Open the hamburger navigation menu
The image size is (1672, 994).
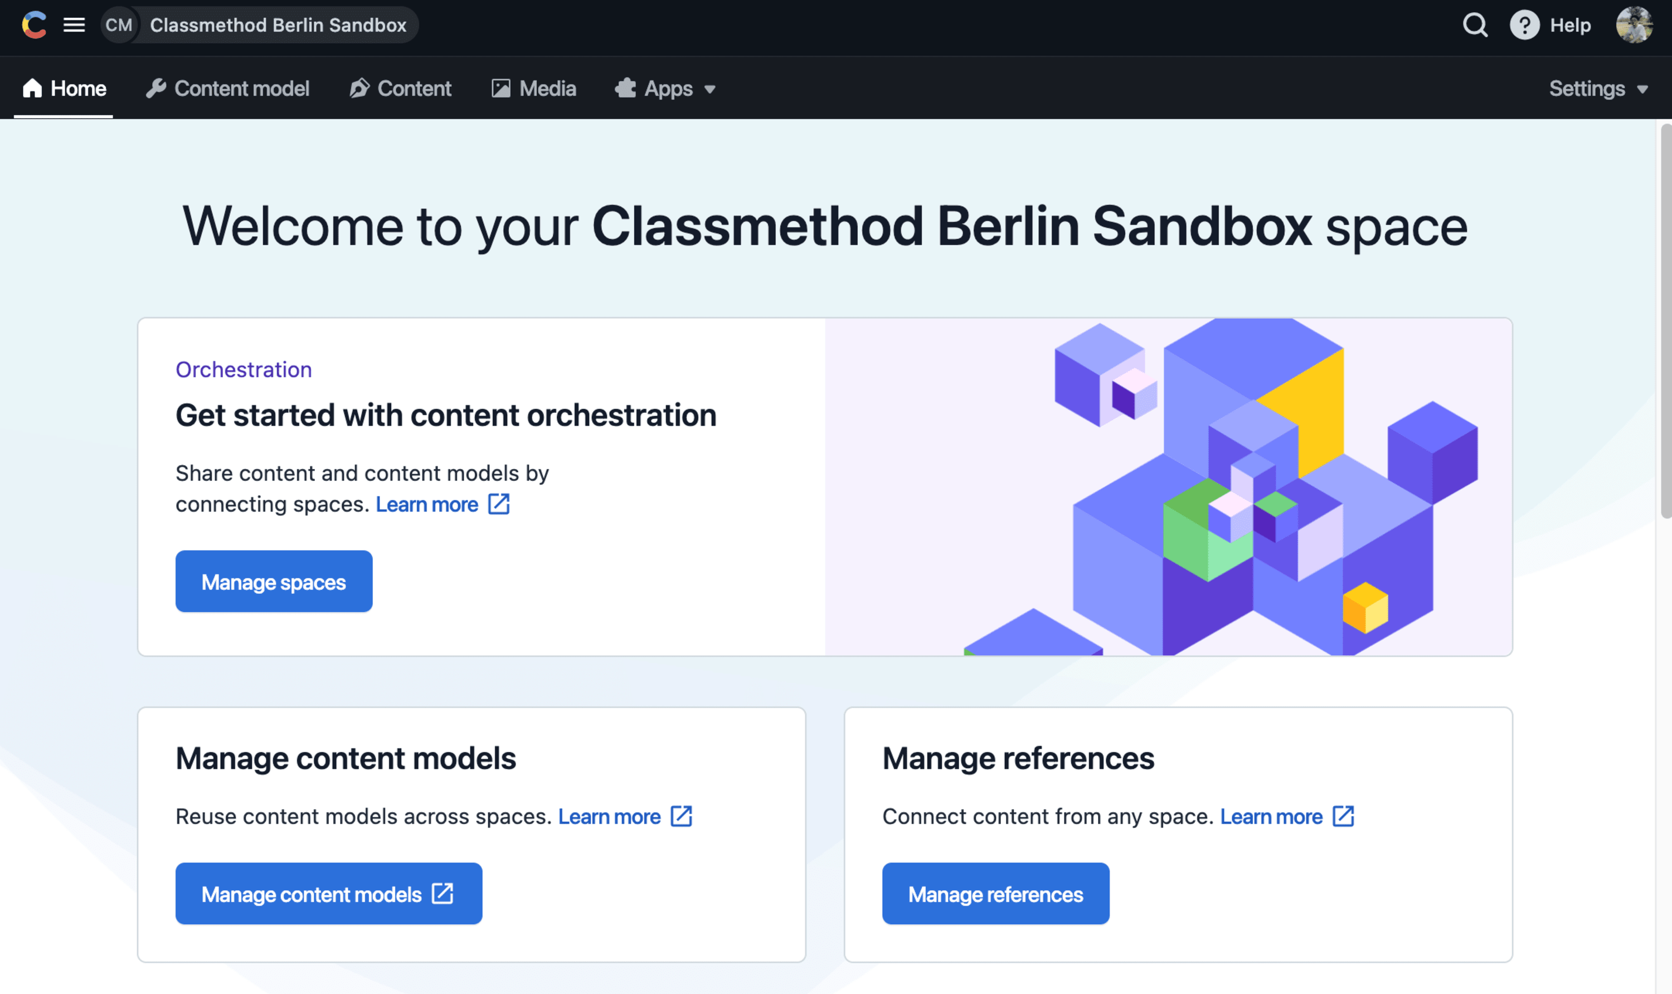(x=74, y=25)
